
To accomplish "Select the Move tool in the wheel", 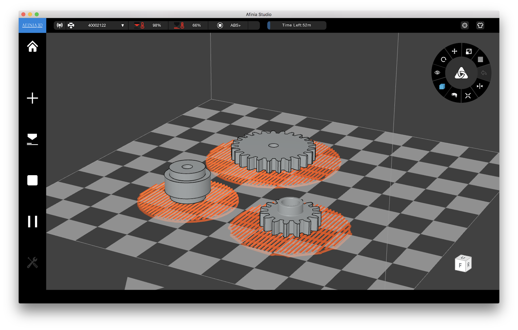I will (x=455, y=51).
